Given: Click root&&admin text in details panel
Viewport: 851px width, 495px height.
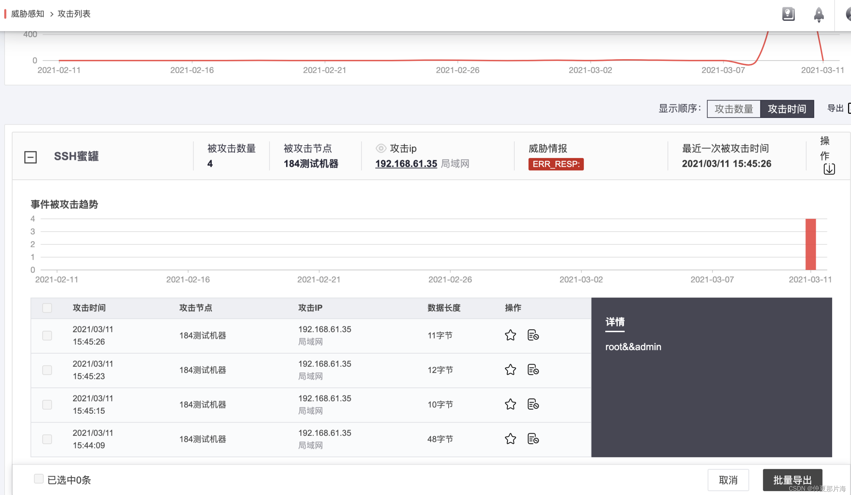Looking at the screenshot, I should tap(633, 347).
